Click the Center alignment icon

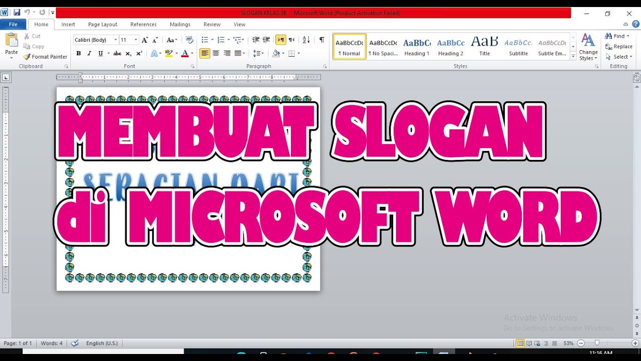coord(216,53)
